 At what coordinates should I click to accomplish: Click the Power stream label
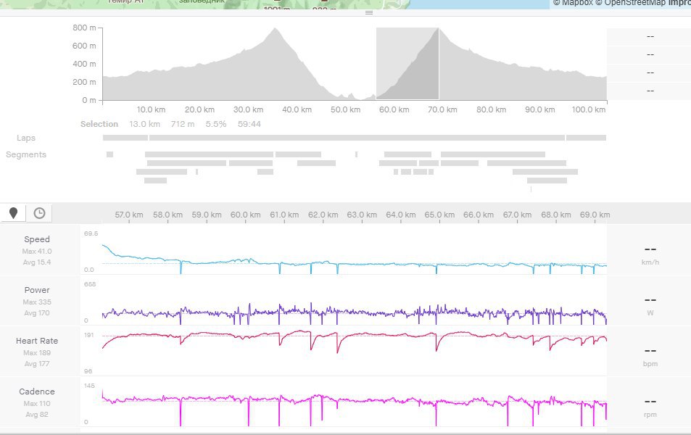click(37, 290)
